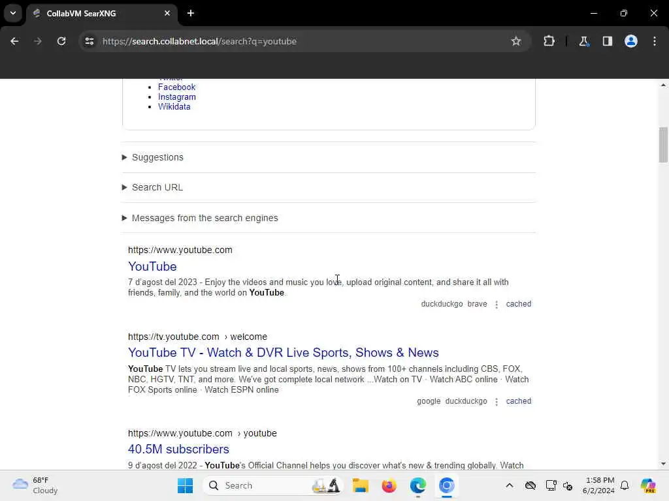Bookmark this page with the star icon
This screenshot has height=501, width=669.
click(516, 41)
